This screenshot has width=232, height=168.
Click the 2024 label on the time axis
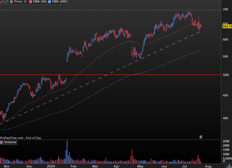coord(51,166)
